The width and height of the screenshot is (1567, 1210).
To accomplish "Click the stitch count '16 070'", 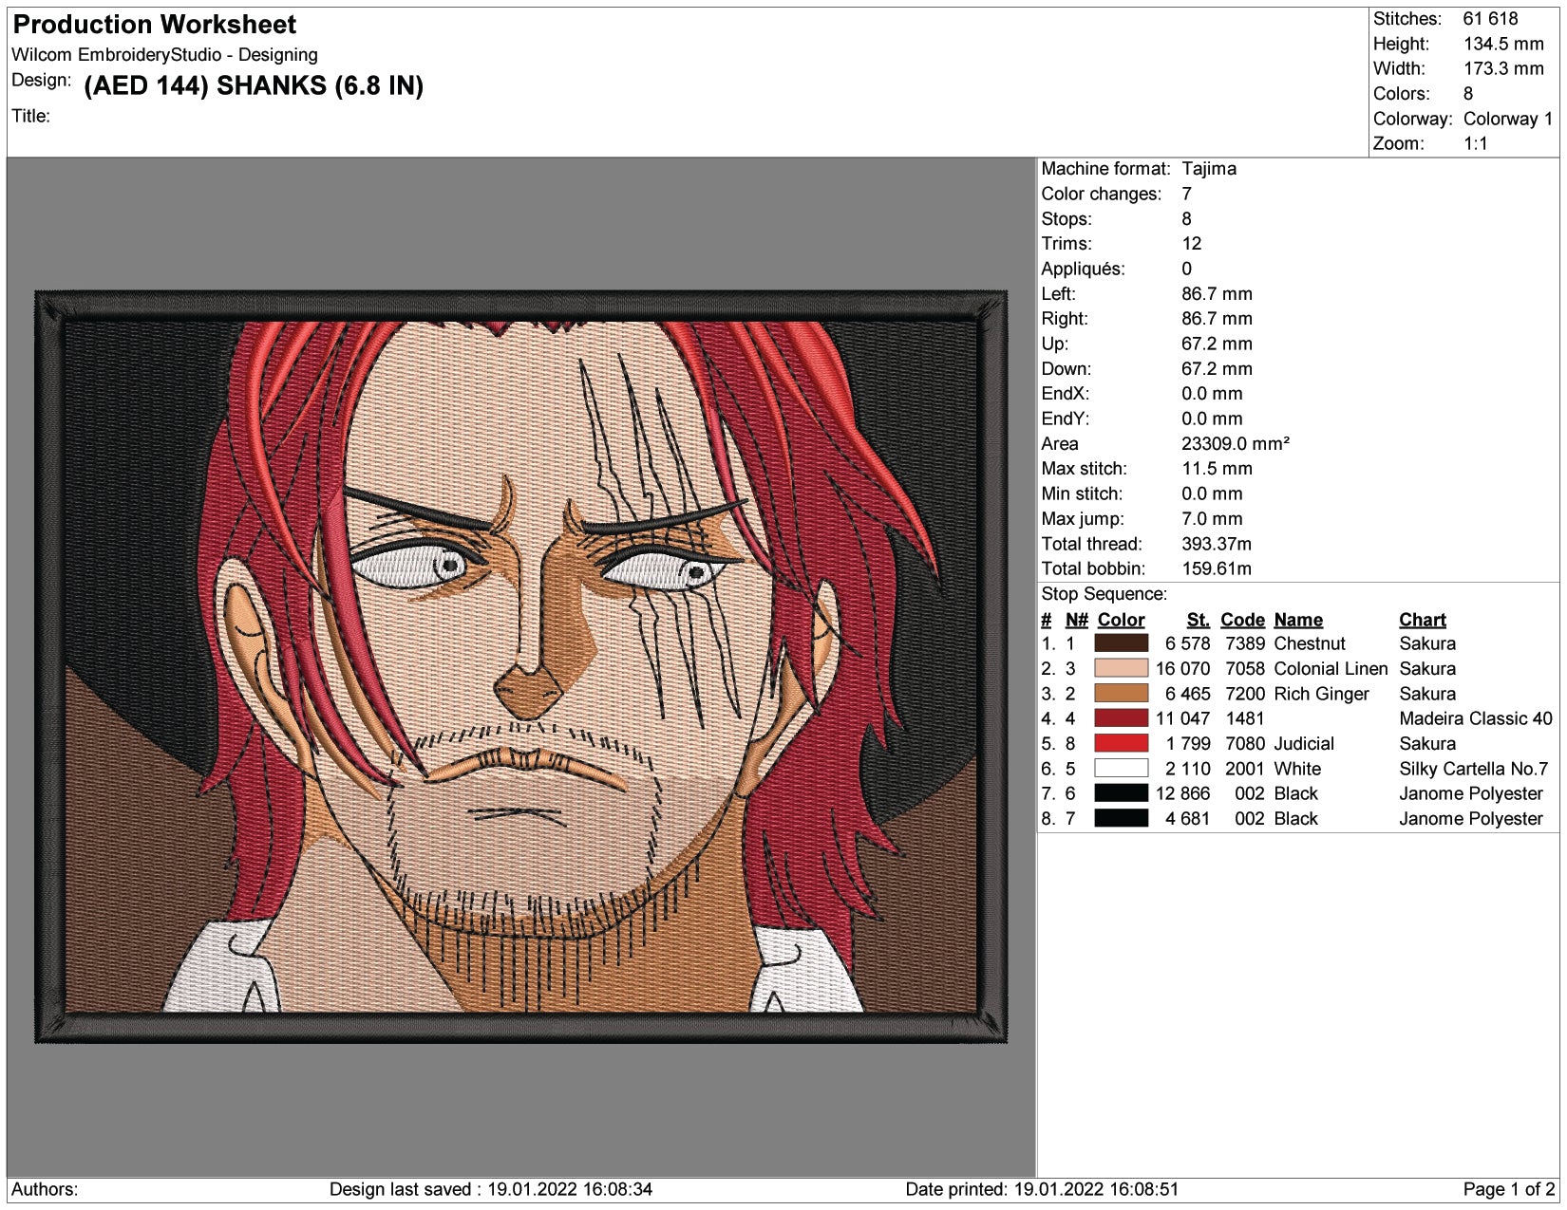I will click(x=1182, y=668).
